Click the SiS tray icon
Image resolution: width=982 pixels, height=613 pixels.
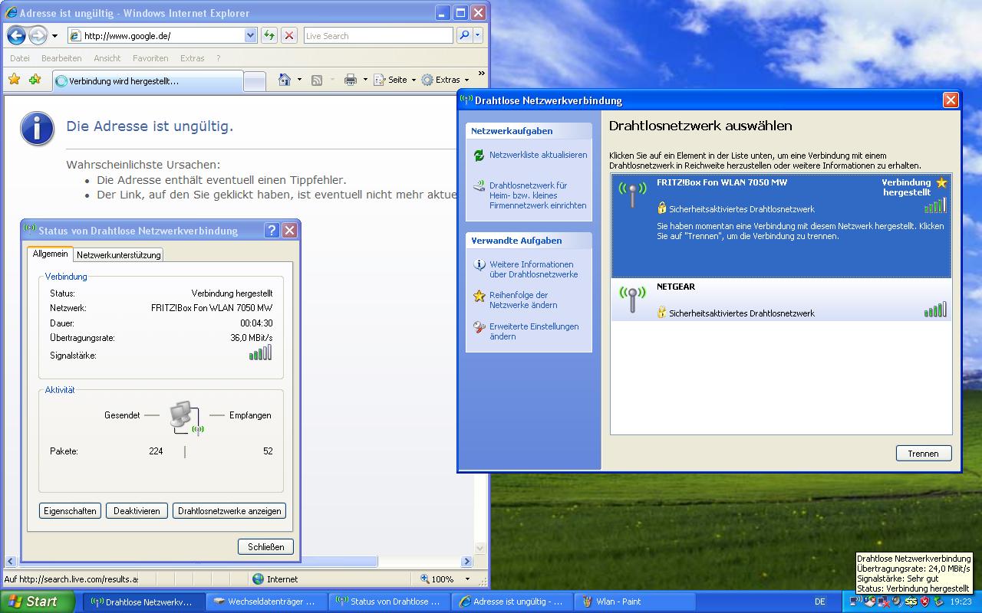911,602
